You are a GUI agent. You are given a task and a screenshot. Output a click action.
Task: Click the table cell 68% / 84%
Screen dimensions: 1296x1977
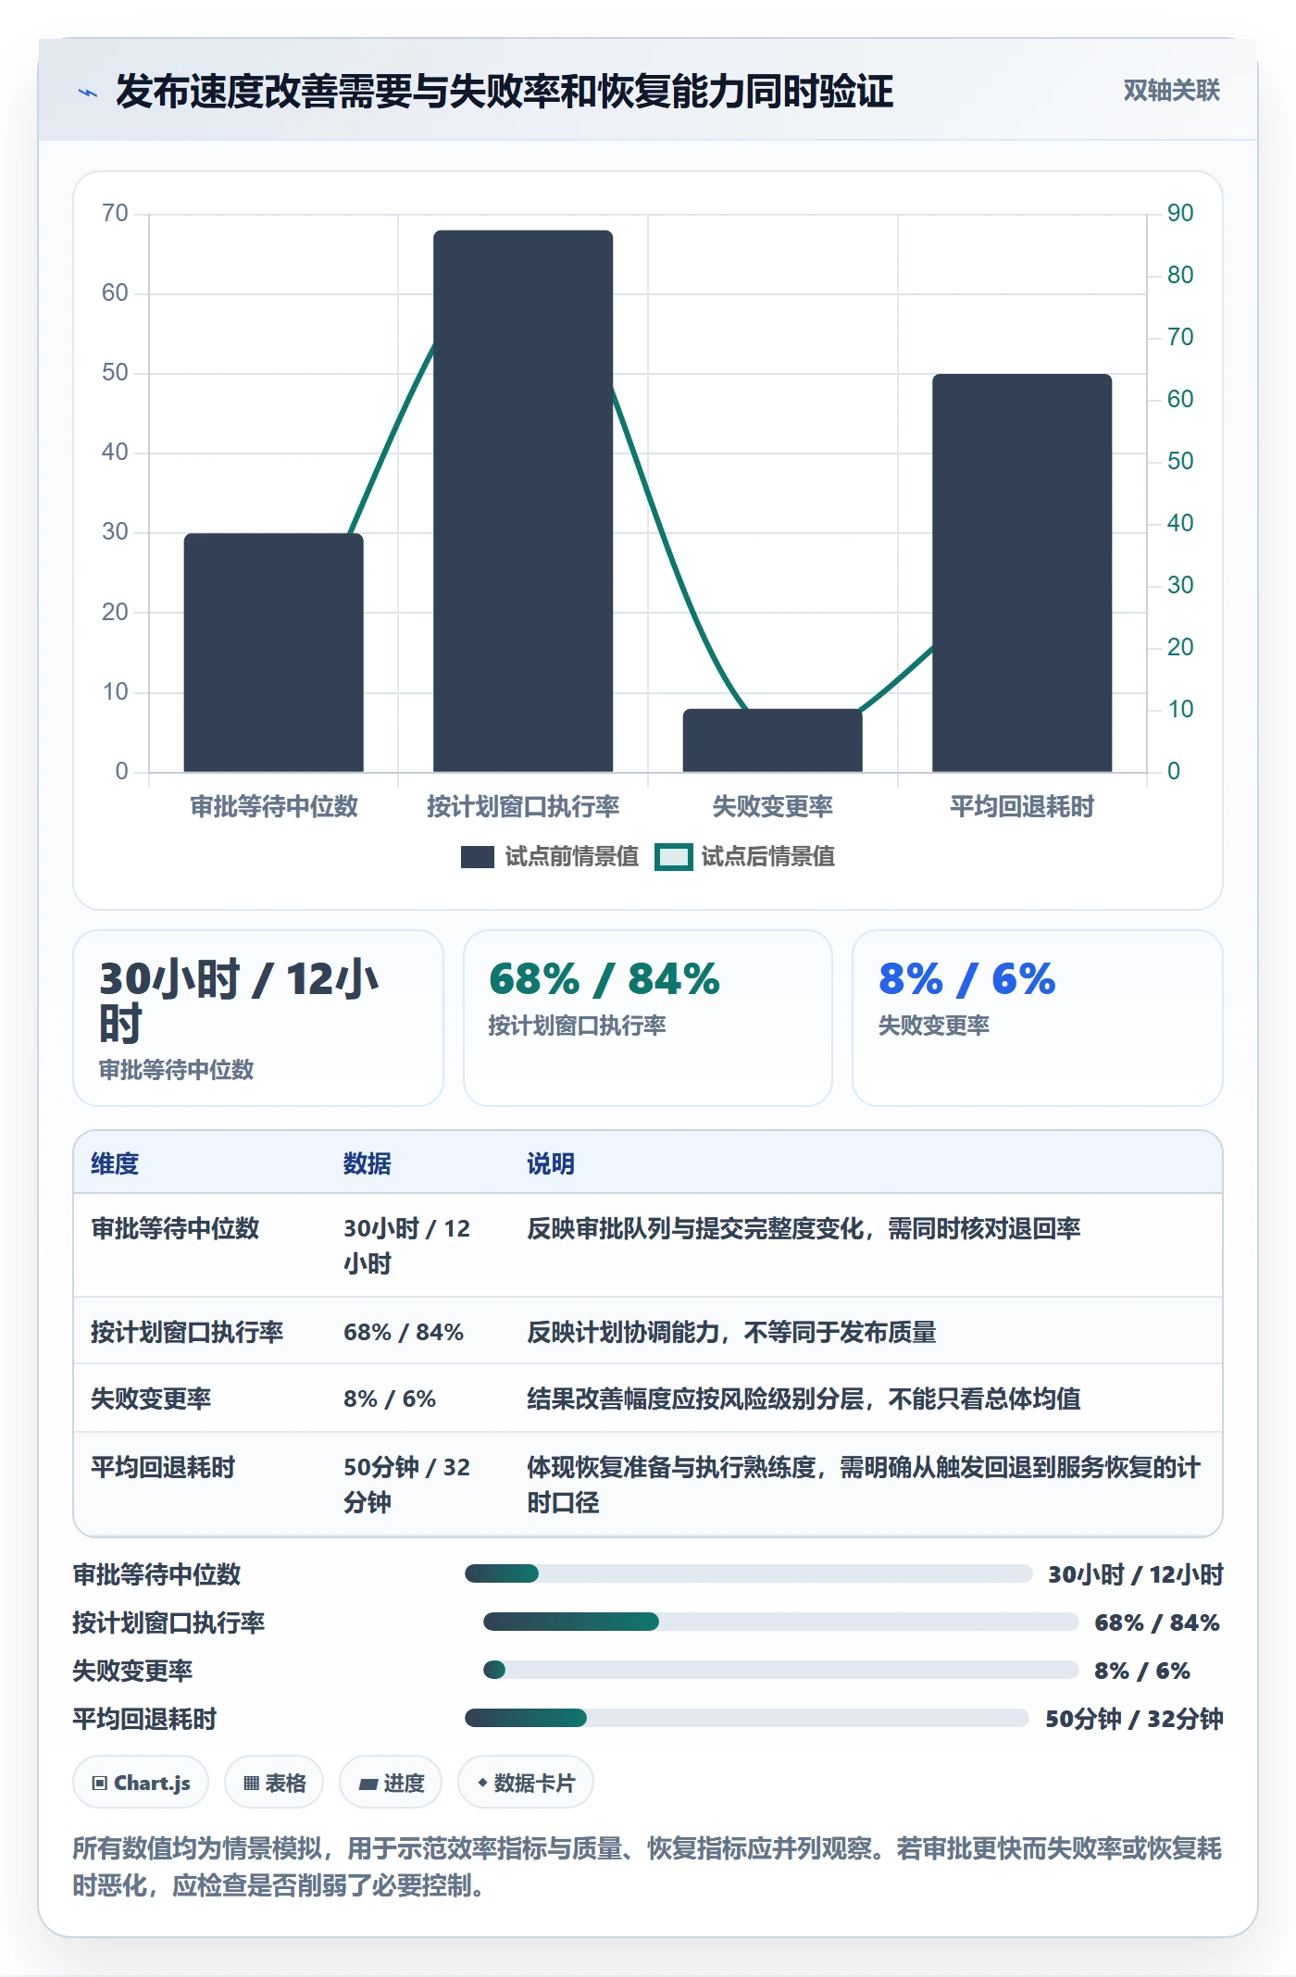click(404, 1332)
